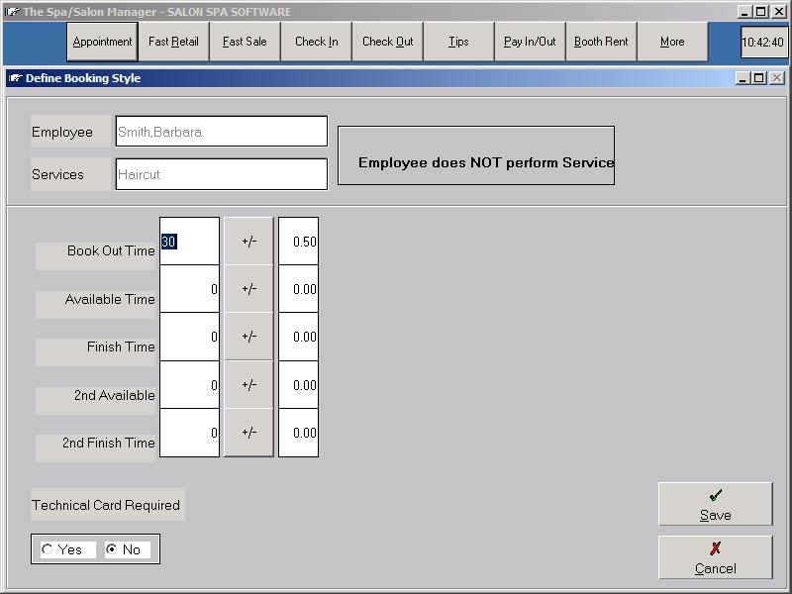This screenshot has height=594, width=792.
Task: Click the Appointment toolbar button
Action: tap(102, 43)
